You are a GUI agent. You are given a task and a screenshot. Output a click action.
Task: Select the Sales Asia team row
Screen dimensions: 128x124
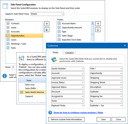pos(32,85)
